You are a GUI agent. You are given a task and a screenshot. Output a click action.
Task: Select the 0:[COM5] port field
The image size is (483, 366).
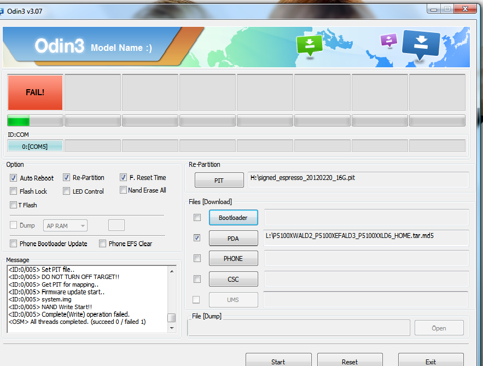pyautogui.click(x=35, y=146)
